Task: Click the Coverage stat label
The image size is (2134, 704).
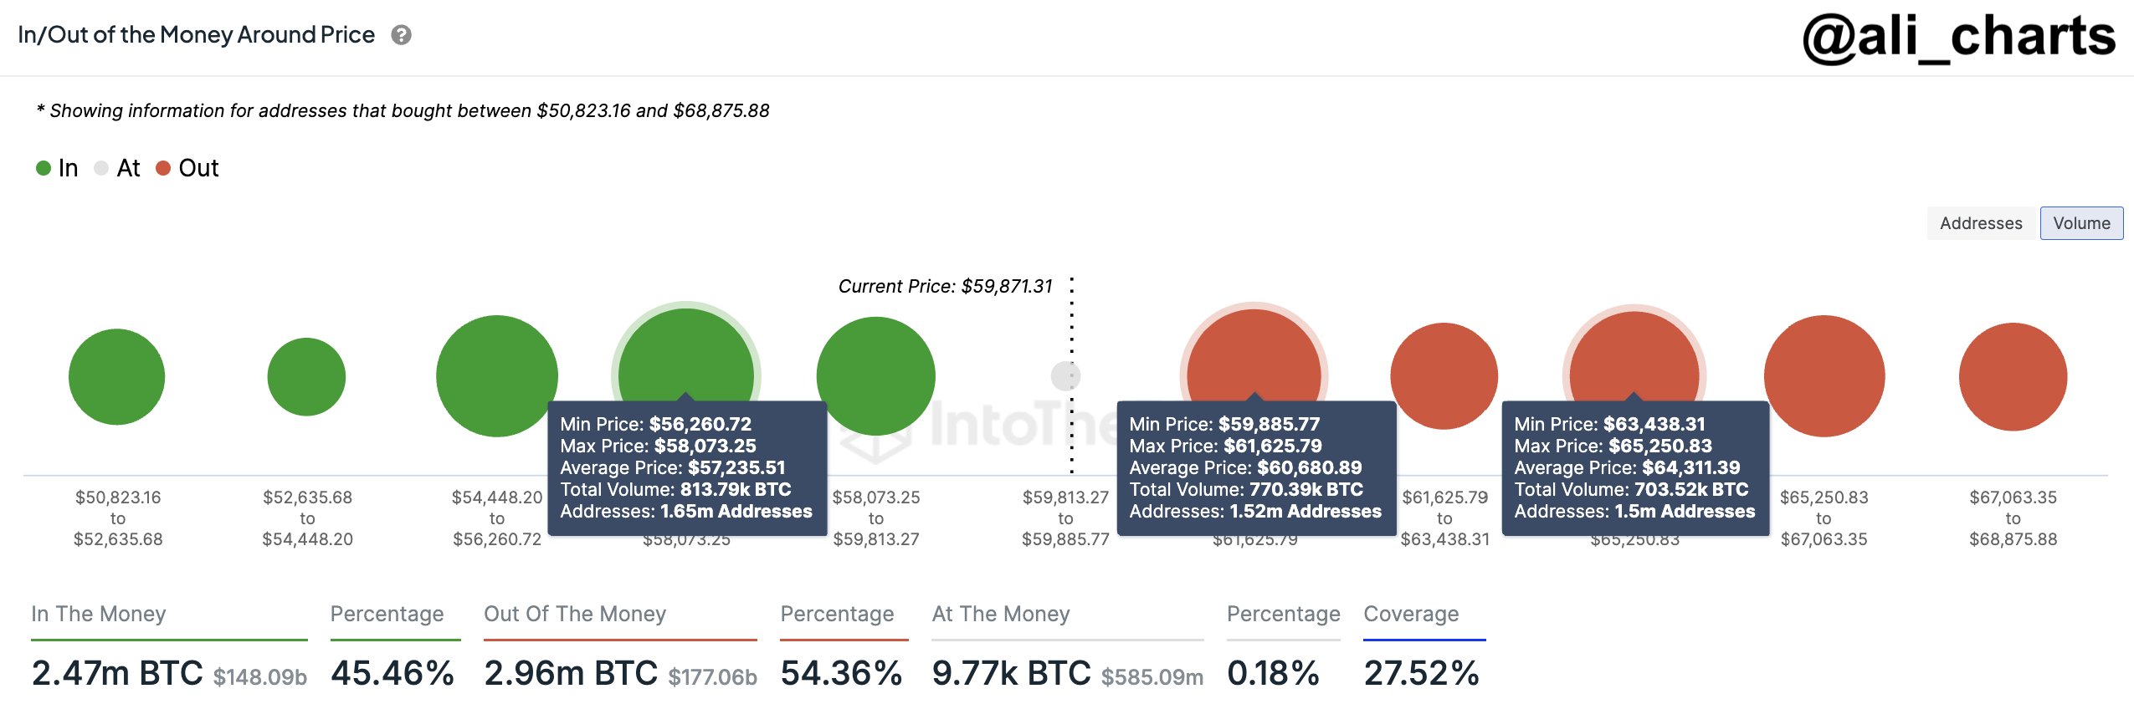Action: pos(1411,614)
